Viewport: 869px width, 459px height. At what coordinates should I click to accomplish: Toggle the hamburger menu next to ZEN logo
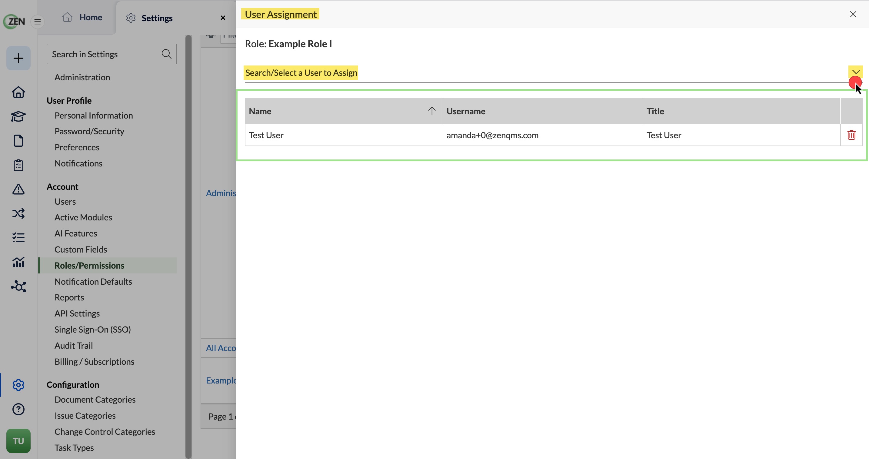[38, 22]
